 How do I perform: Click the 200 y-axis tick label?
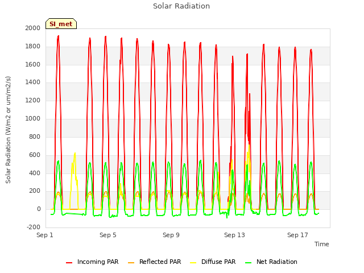click(35, 191)
